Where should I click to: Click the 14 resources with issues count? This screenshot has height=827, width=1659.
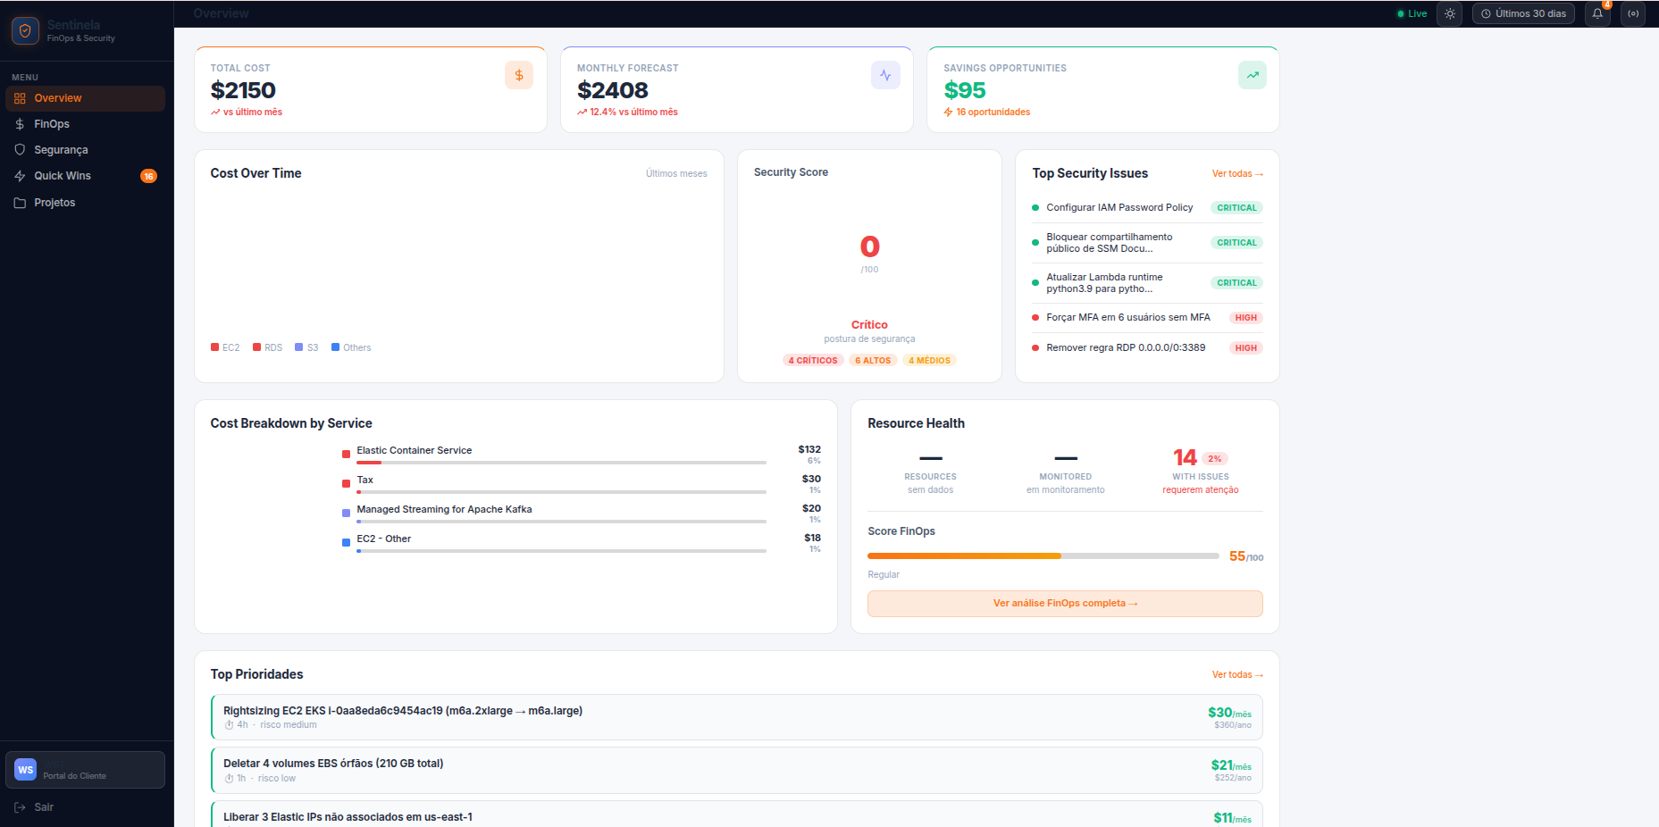coord(1185,458)
